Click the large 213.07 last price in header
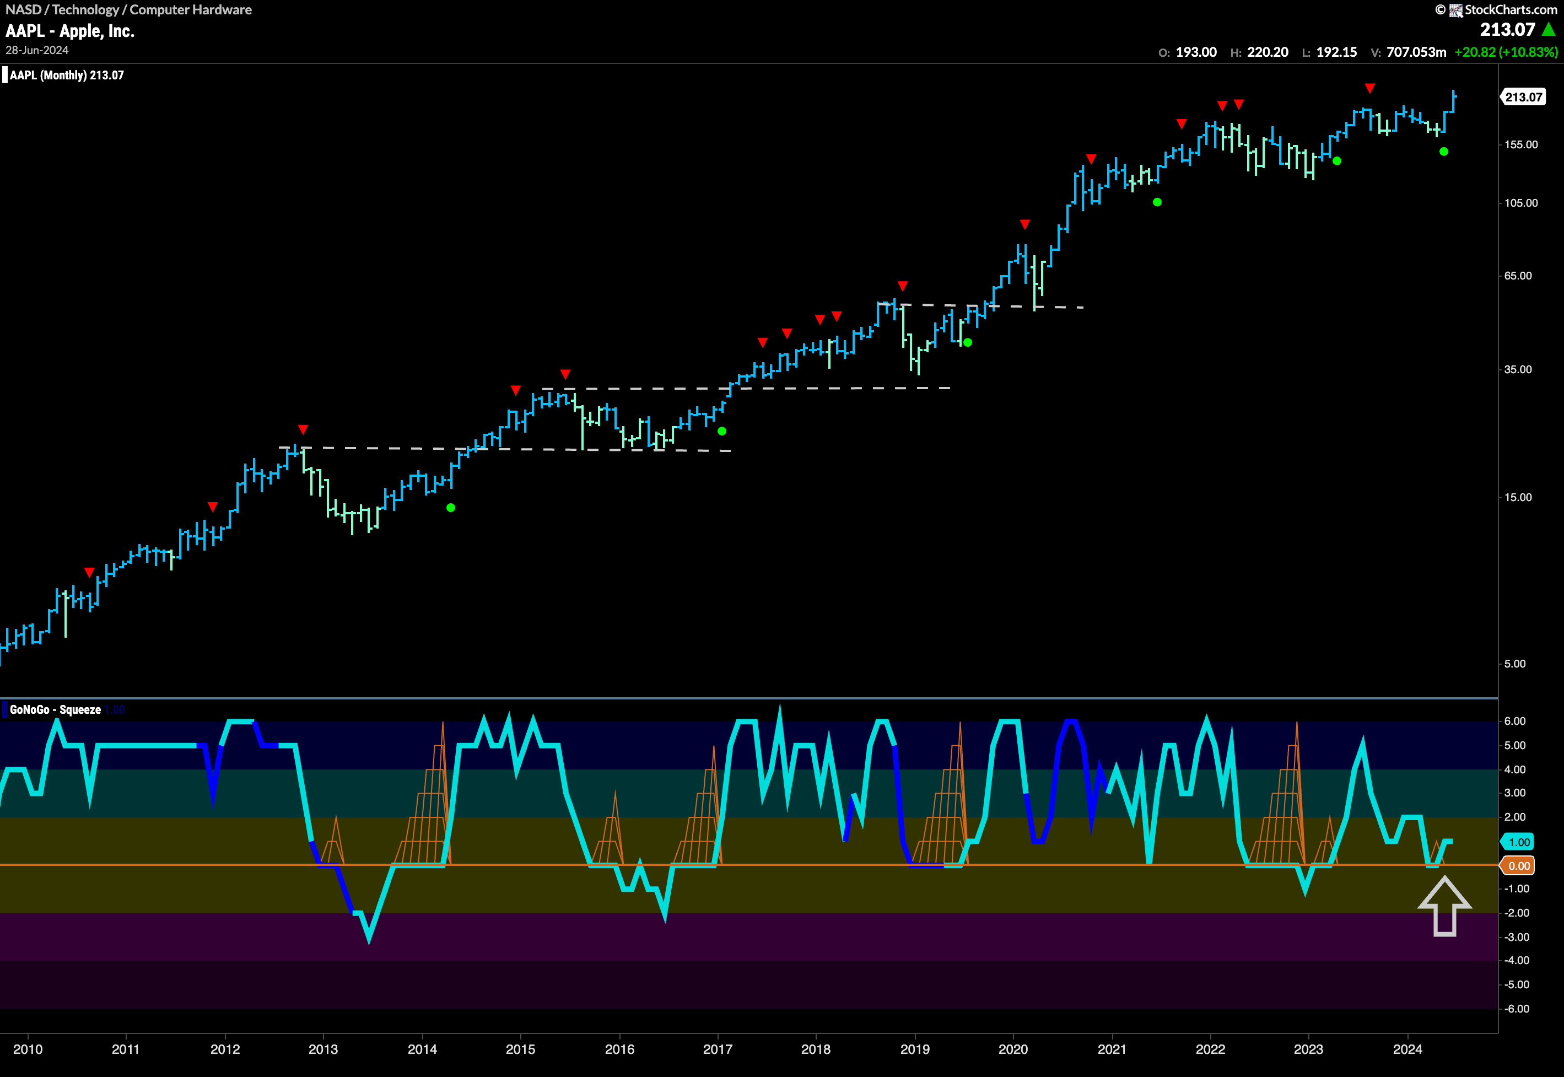The image size is (1564, 1077). point(1507,30)
